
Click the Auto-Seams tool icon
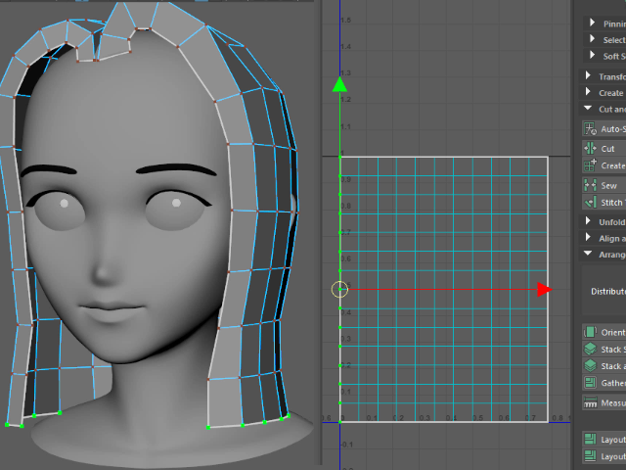(590, 128)
